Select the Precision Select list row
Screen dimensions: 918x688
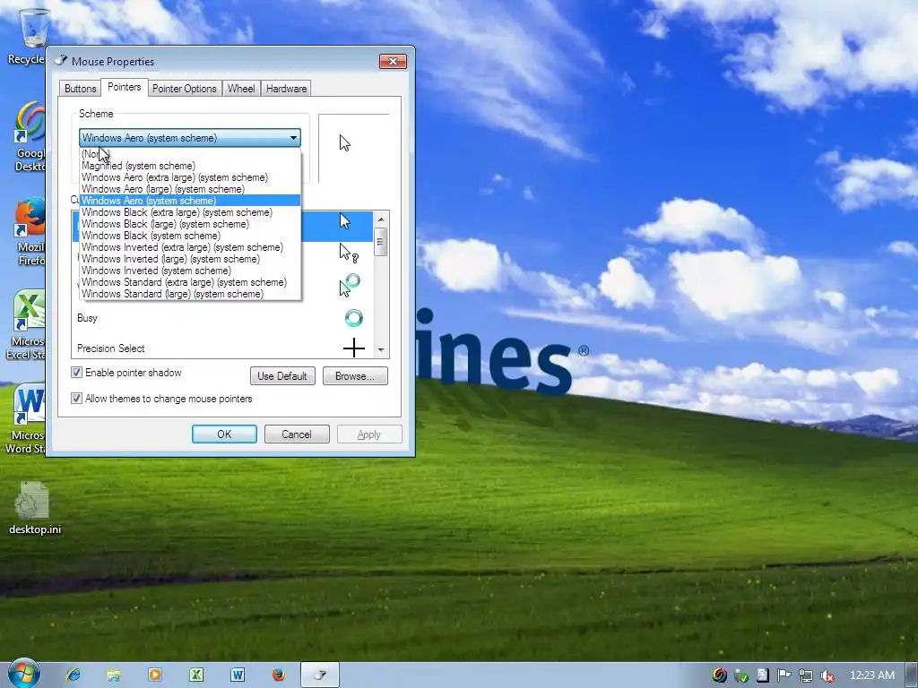(222, 348)
